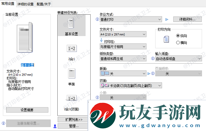Viewport: 206px width, 131px height.
Task: Click the info icon beside 输入纸盘
Action: (x=153, y=58)
